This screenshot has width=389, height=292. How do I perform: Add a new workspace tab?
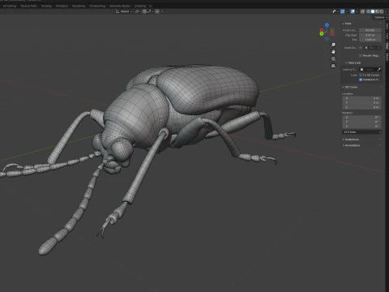[x=151, y=6]
